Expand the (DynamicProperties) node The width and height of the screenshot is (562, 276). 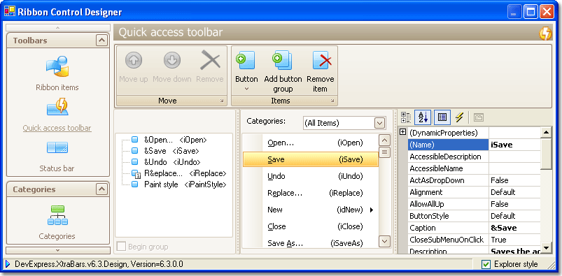click(403, 132)
